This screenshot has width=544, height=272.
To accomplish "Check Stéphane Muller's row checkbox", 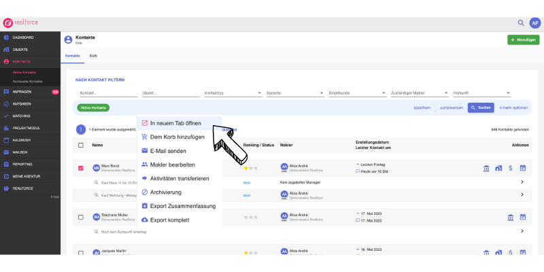I will click(x=81, y=217).
